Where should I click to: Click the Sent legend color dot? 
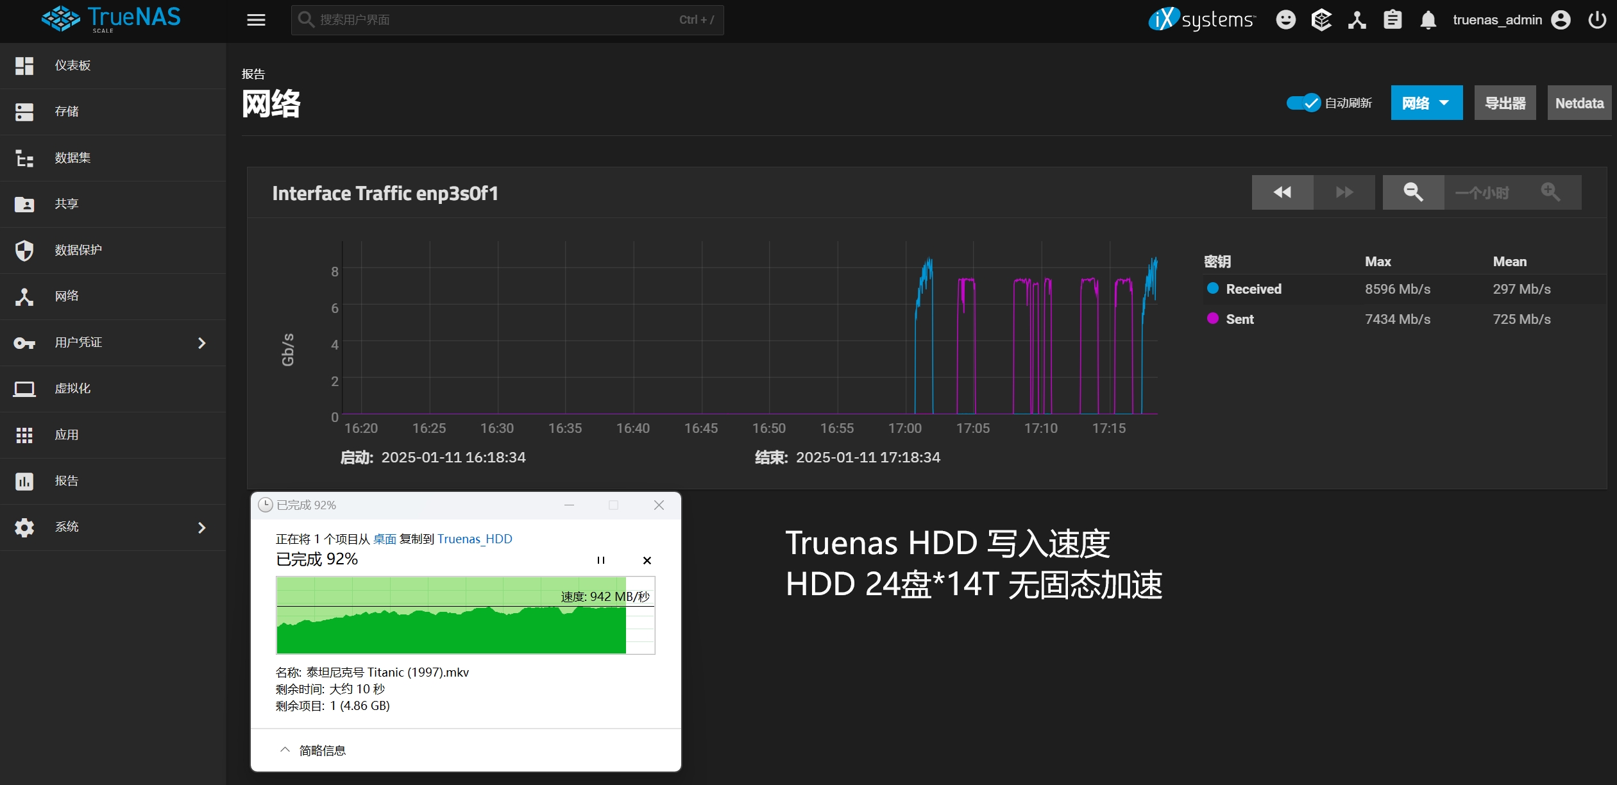click(x=1212, y=318)
